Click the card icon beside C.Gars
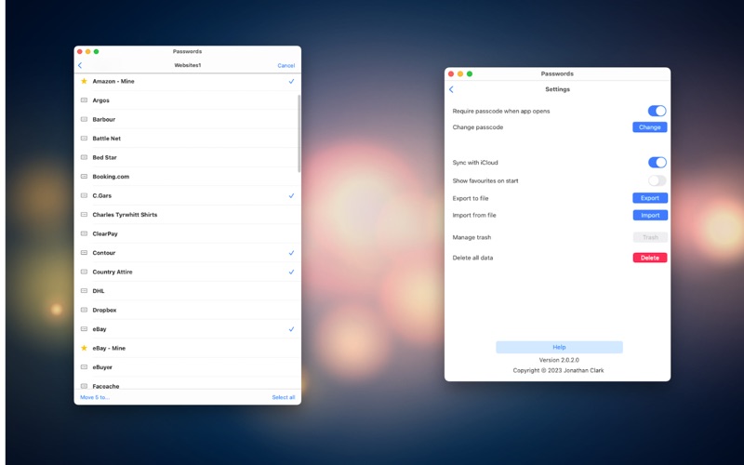 pos(84,195)
